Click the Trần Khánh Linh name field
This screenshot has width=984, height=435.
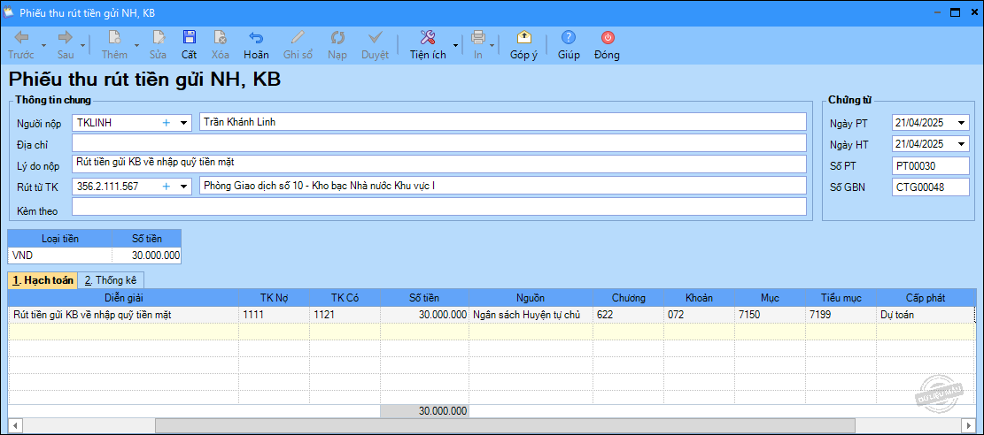503,122
